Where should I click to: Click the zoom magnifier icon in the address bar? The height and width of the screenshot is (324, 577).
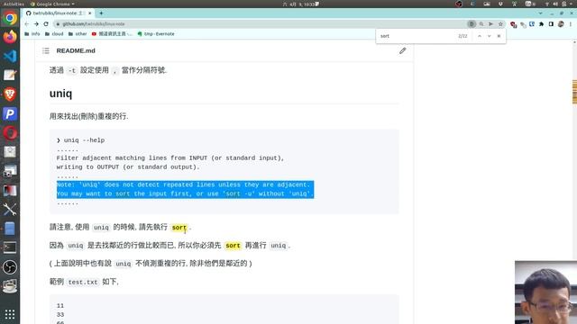click(x=481, y=24)
